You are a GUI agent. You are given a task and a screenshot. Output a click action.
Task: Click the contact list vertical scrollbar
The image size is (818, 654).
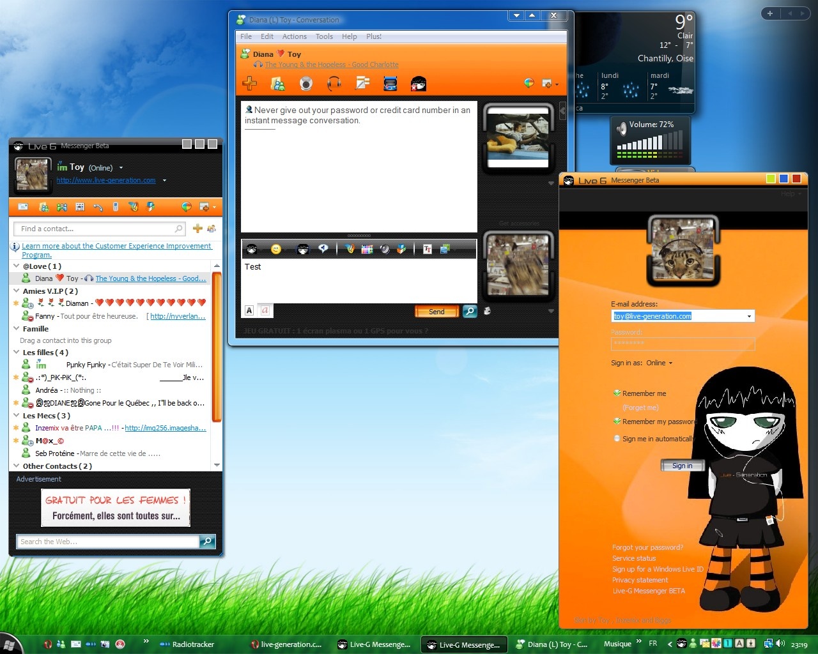pos(217,348)
